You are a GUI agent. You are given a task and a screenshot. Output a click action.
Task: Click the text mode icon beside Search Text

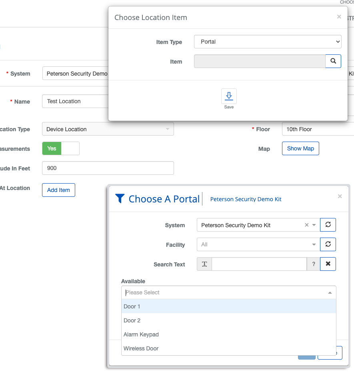204,264
